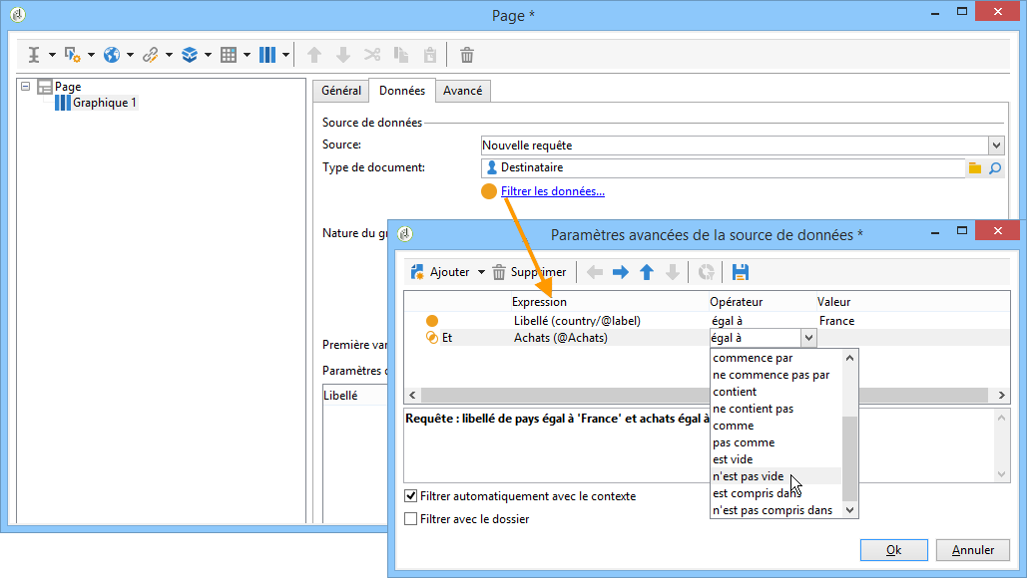Toggle 'Filtrer automatiquement avec le contexte' checkbox
This screenshot has height=578, width=1030.
411,496
